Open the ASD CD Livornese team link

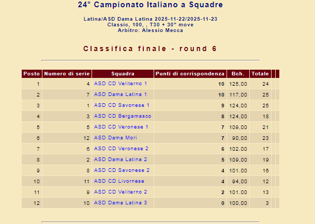pyautogui.click(x=119, y=181)
